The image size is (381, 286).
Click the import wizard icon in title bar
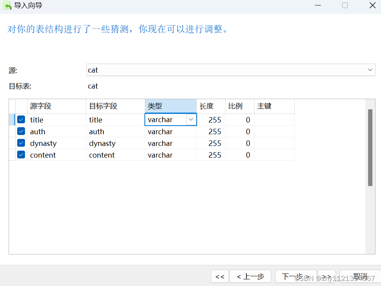click(x=7, y=5)
